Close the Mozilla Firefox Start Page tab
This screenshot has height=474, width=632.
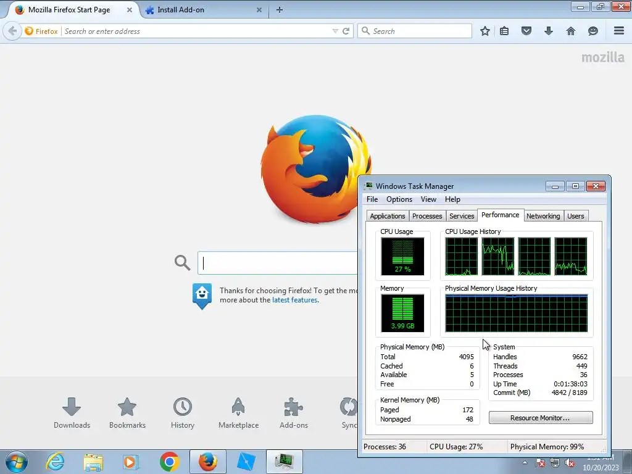pyautogui.click(x=130, y=10)
